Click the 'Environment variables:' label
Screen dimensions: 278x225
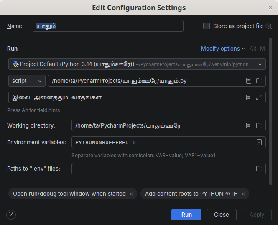pyautogui.click(x=36, y=142)
